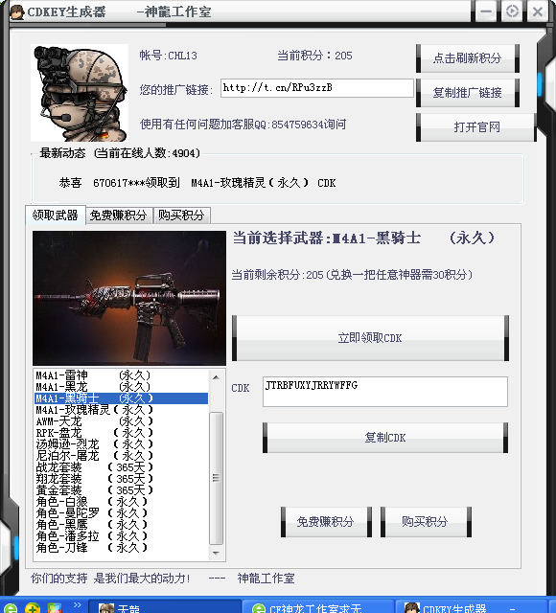Copy the code with 复制CDK button
Viewport: 556px width, 613px height.
(385, 438)
